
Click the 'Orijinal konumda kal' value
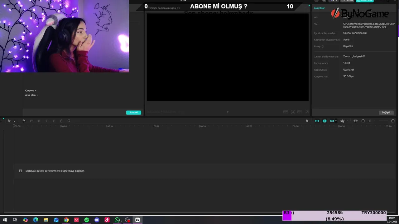(x=355, y=33)
